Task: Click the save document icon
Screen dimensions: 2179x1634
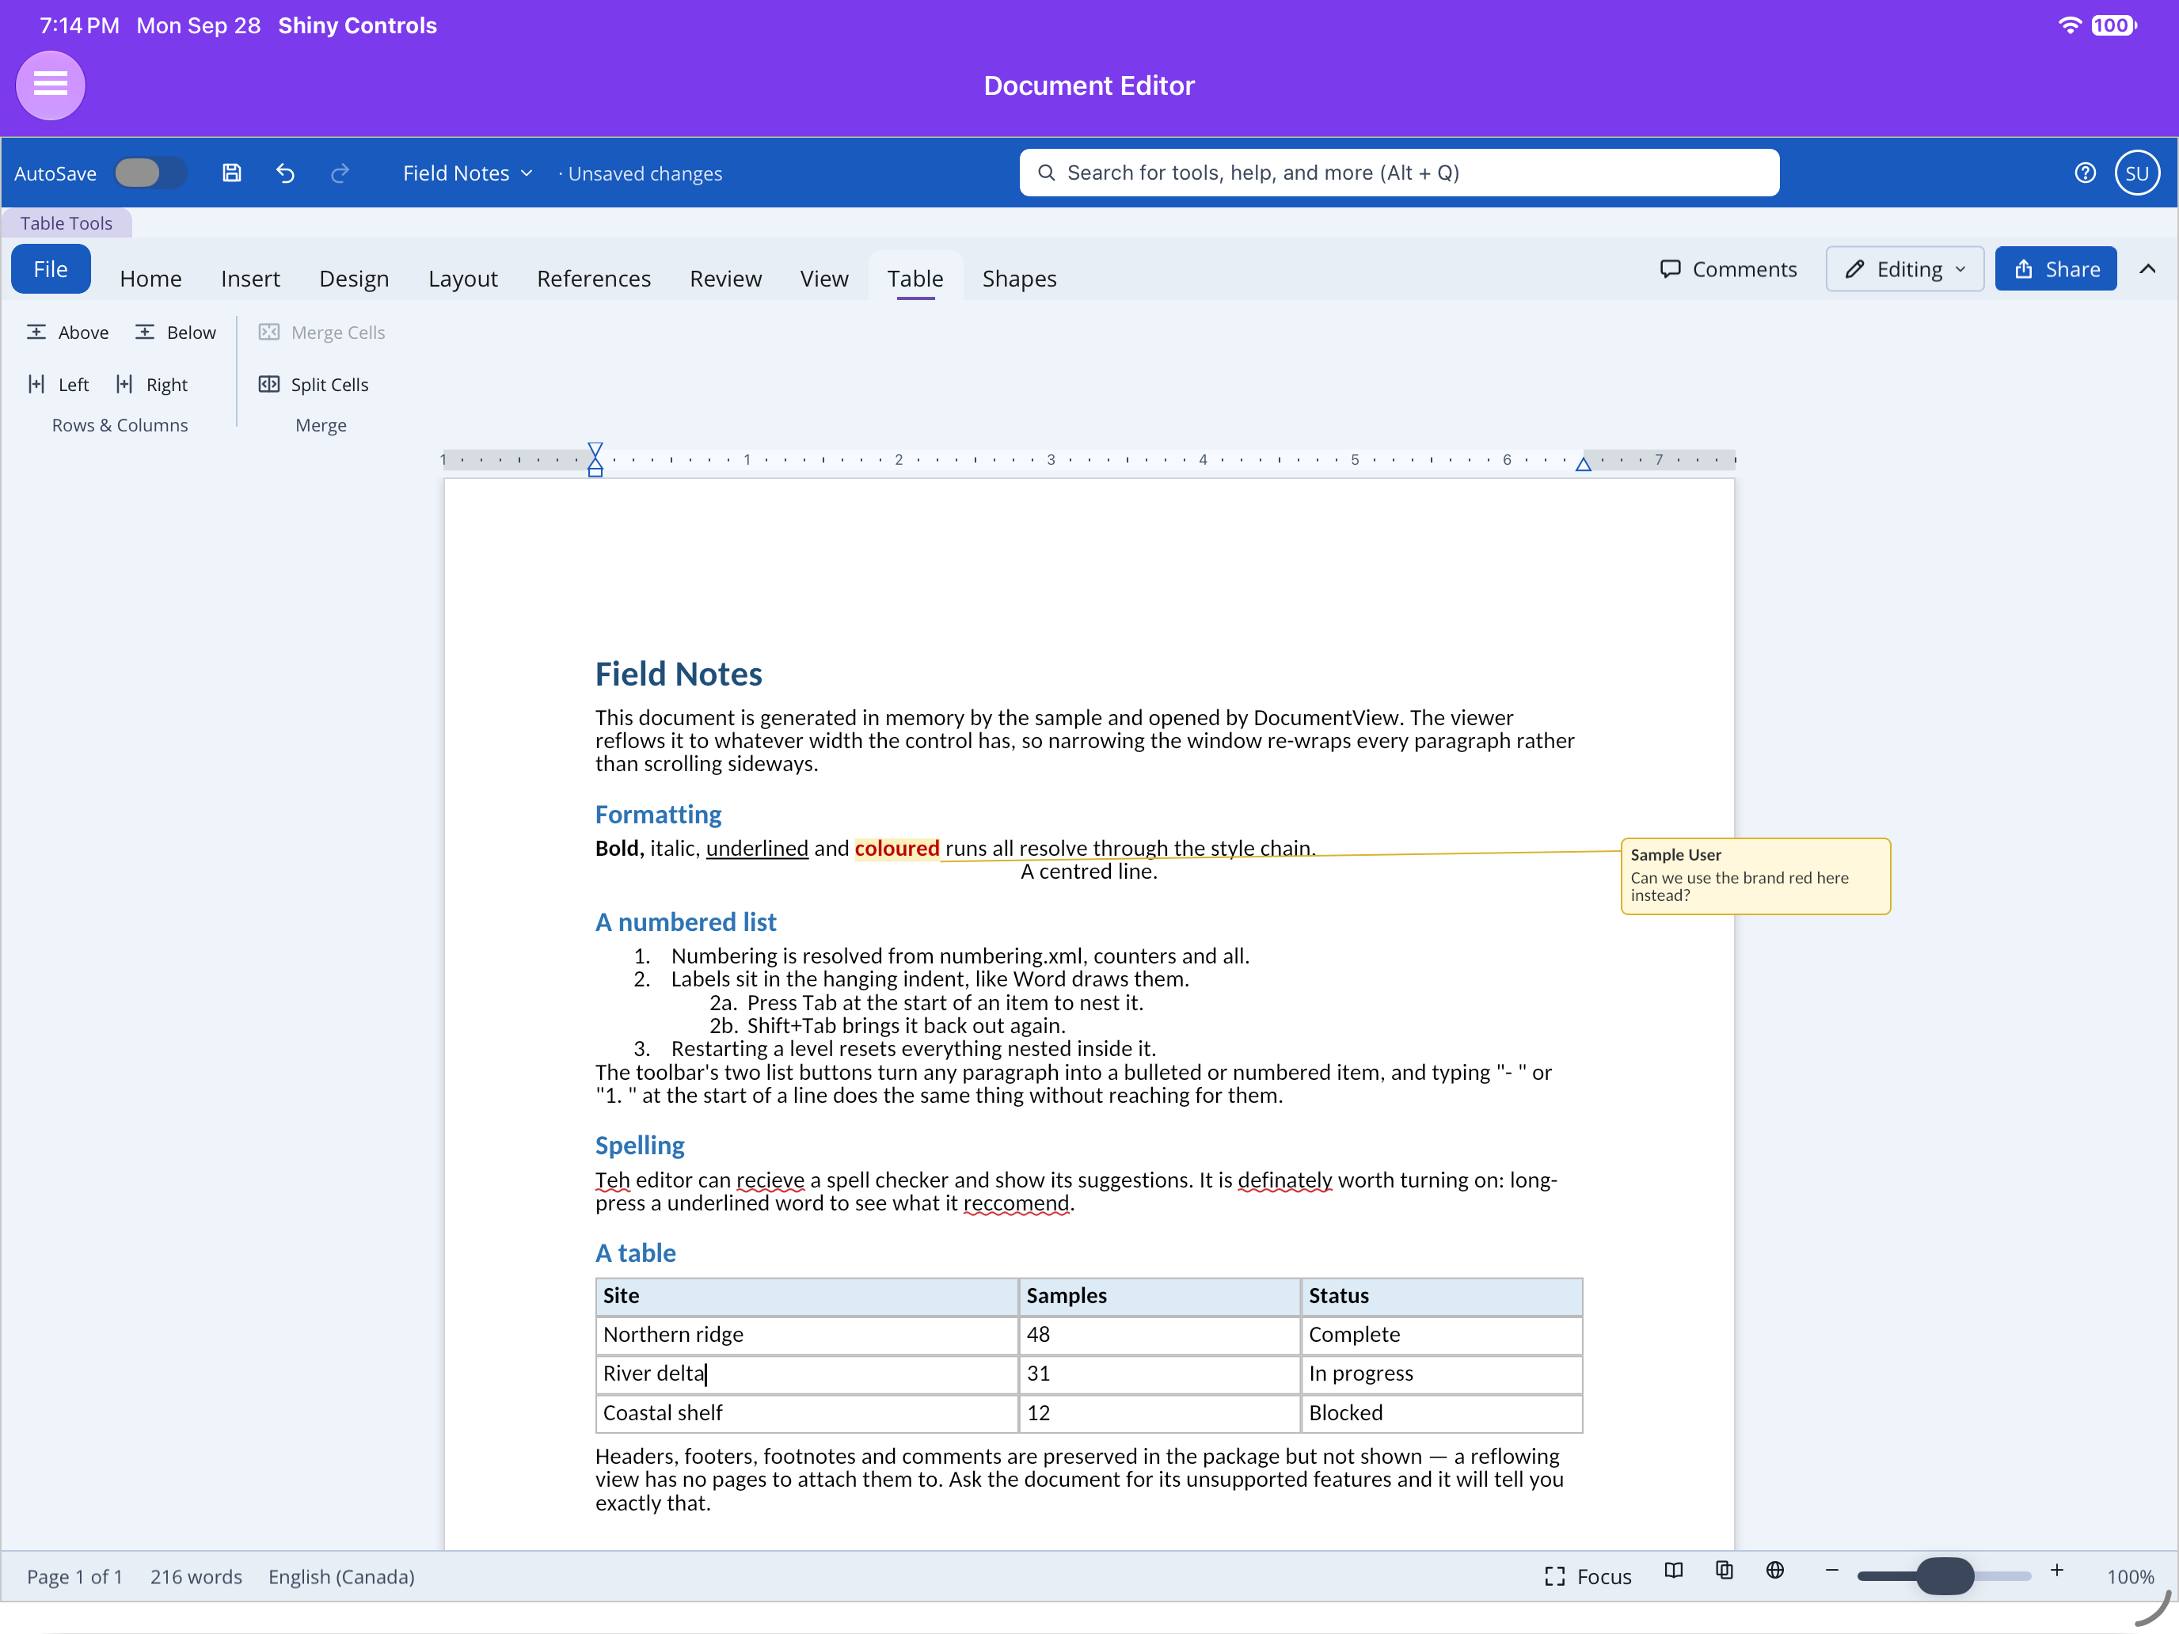Action: pyautogui.click(x=231, y=173)
